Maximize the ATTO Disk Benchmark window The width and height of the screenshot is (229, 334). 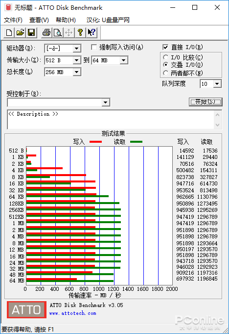[195, 7]
